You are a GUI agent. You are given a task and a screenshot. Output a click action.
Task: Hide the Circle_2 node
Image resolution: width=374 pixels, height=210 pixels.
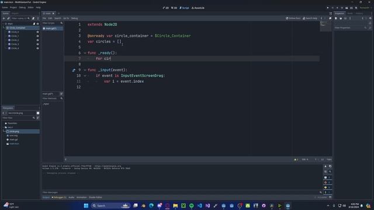pyautogui.click(x=37, y=40)
